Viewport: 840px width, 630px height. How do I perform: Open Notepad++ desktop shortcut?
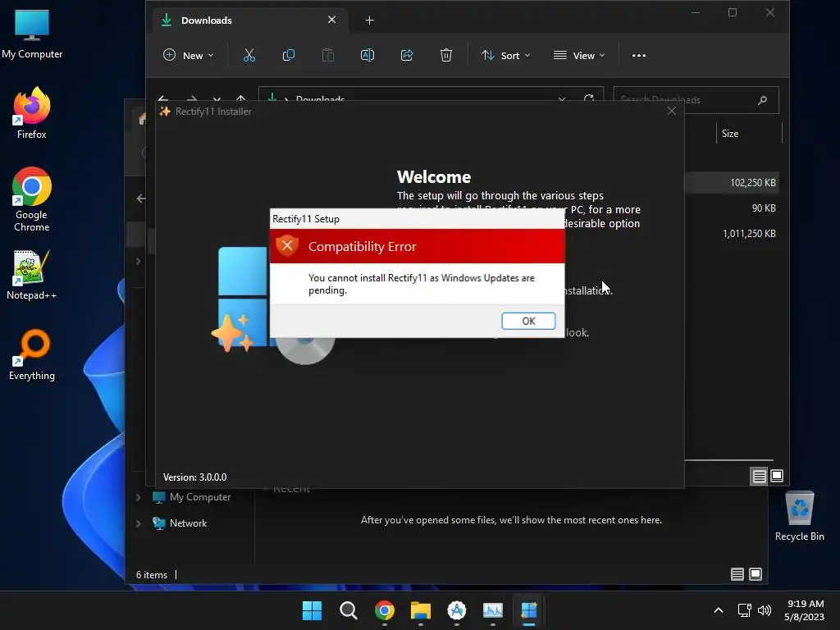tap(32, 274)
